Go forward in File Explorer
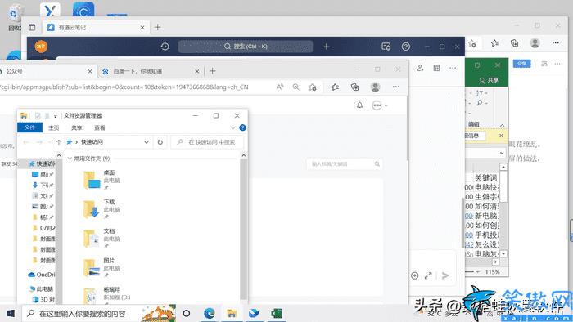 (x=39, y=142)
